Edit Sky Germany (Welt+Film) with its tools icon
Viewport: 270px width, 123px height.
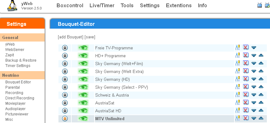pyautogui.click(x=238, y=64)
